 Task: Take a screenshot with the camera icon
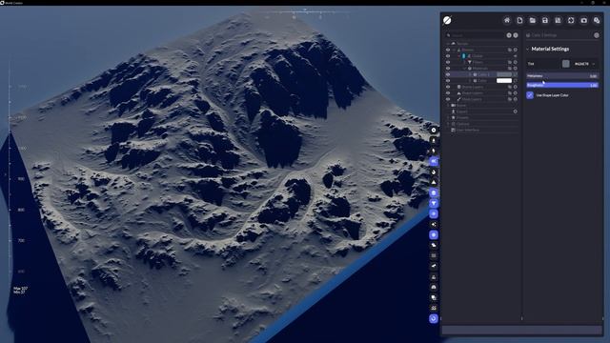click(583, 20)
